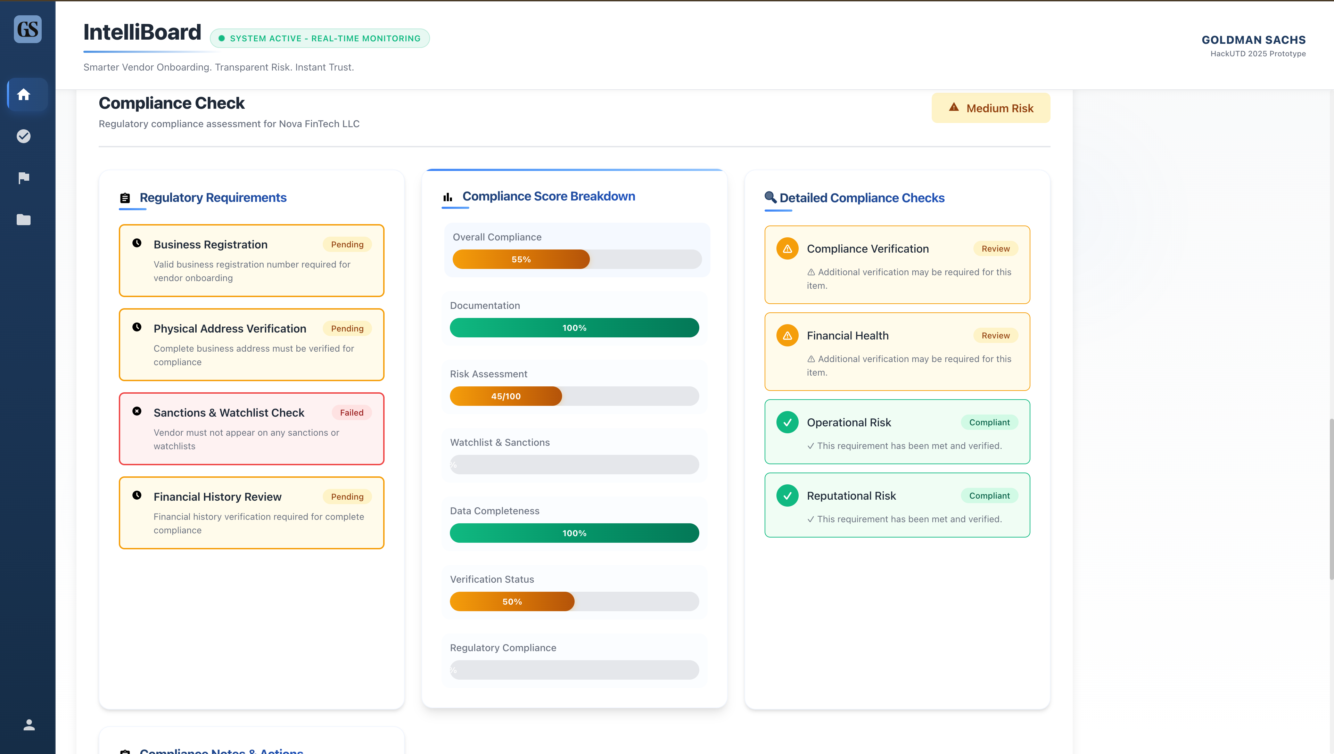Click the Sanctions failed X icon
The width and height of the screenshot is (1334, 754).
(x=137, y=411)
